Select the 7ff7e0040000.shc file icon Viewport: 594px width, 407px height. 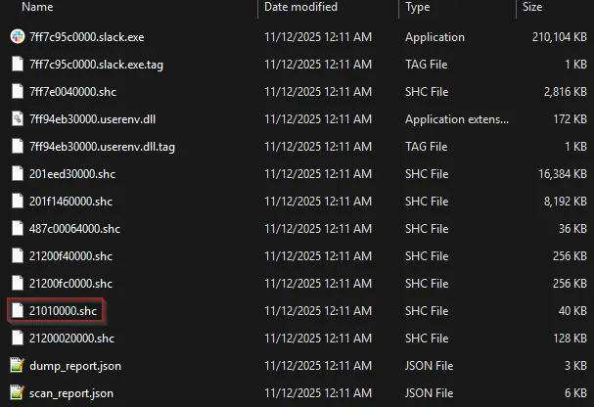(x=17, y=91)
